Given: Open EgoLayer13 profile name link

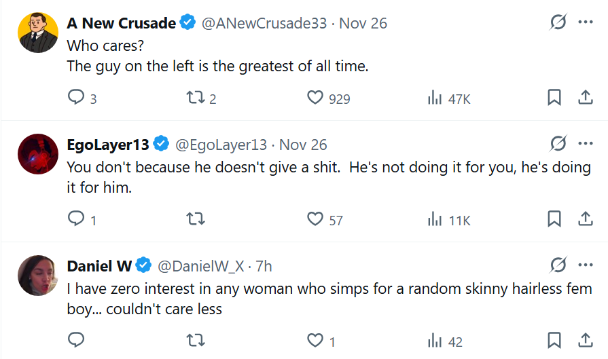Looking at the screenshot, I should coord(108,145).
